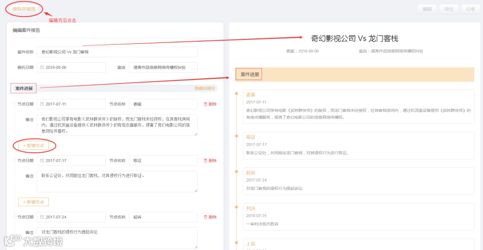Edit node name field 起诉

click(x=163, y=217)
